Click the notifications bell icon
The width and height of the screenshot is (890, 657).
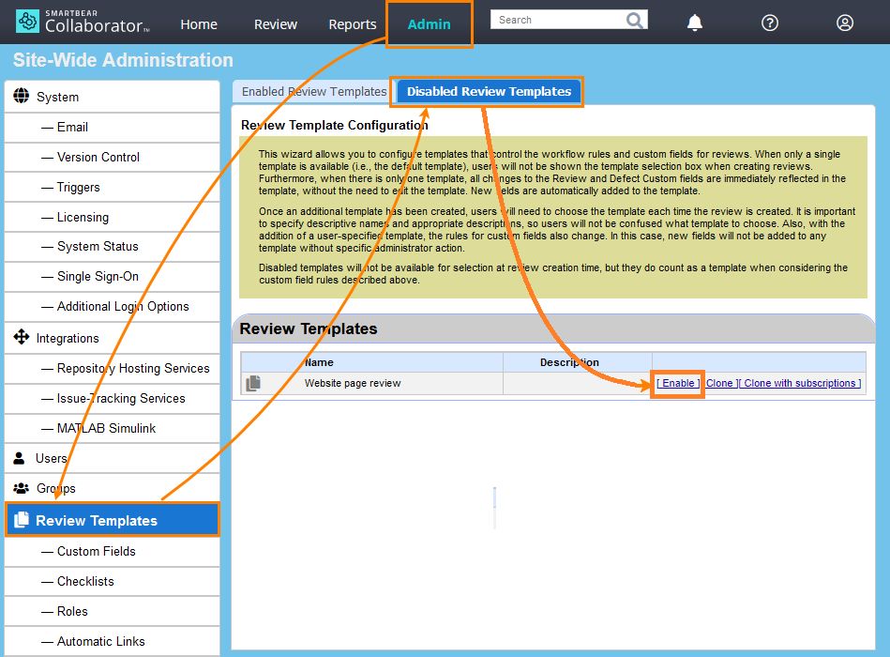point(694,23)
